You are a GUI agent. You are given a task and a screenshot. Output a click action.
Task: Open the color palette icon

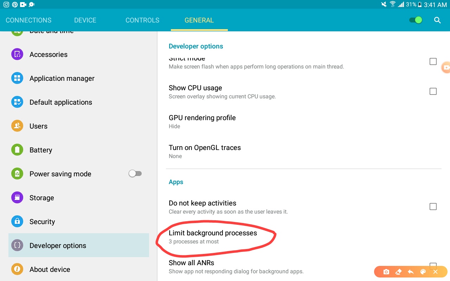coord(423,272)
